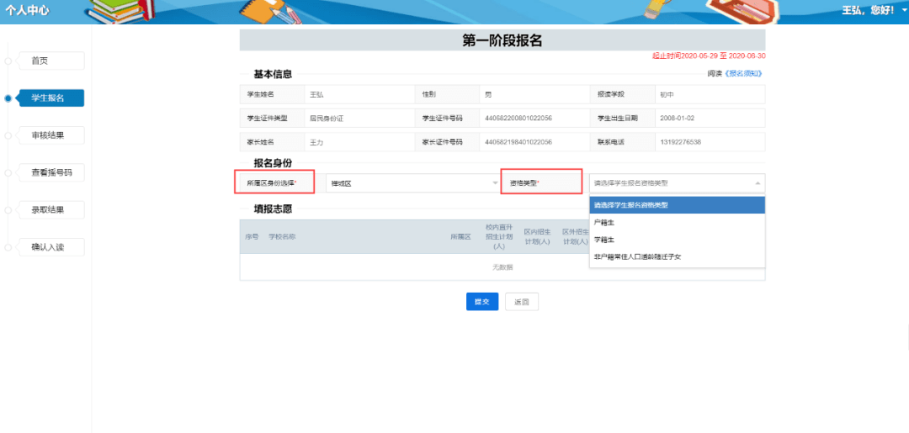
Task: Click the 王弘，您好 greeting
Action: [x=868, y=11]
